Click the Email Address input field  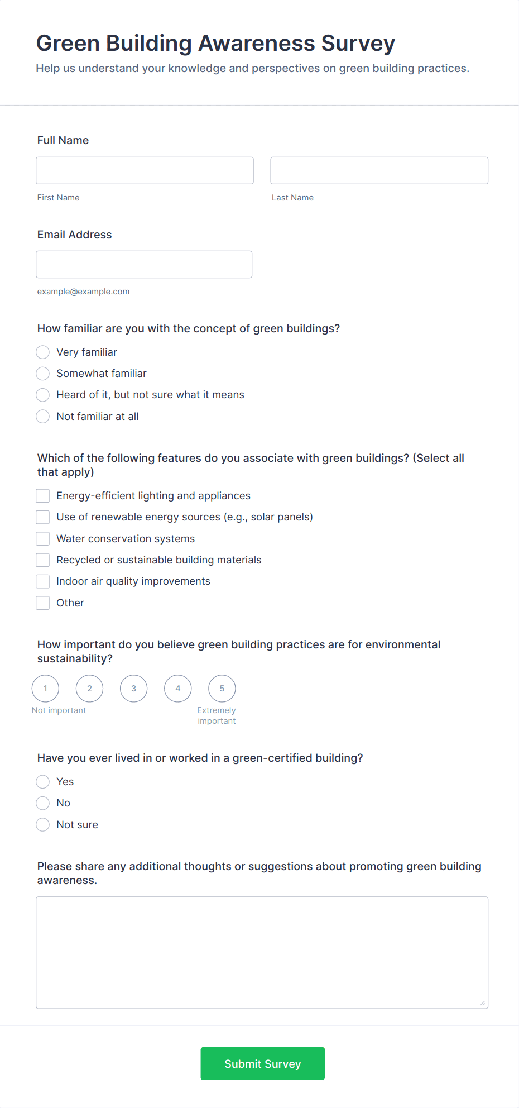pos(144,264)
